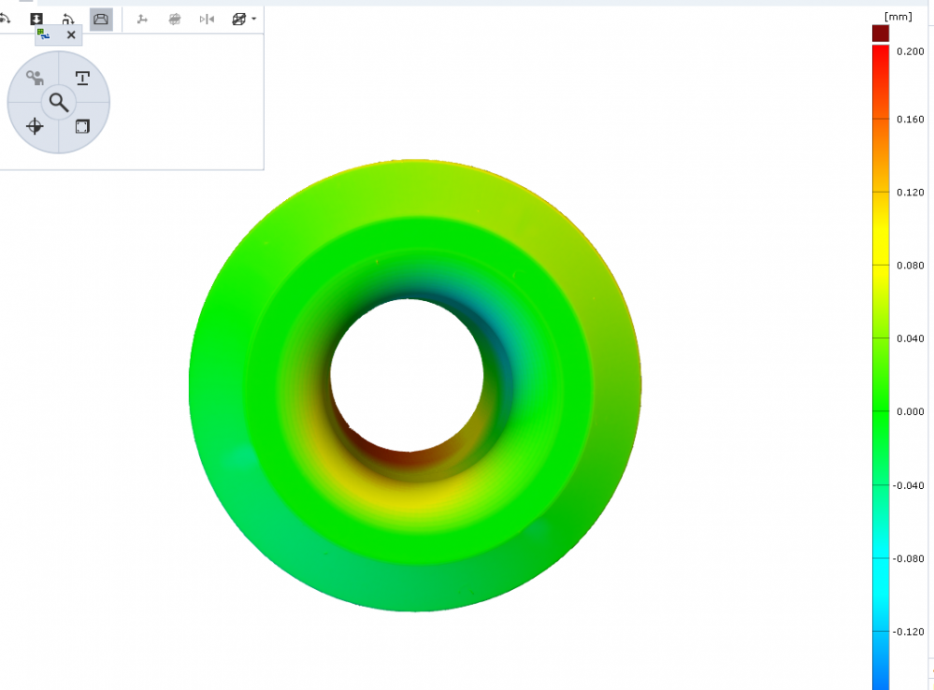The height and width of the screenshot is (690, 934).
Task: Click the wireframe cube view icon
Action: point(239,19)
